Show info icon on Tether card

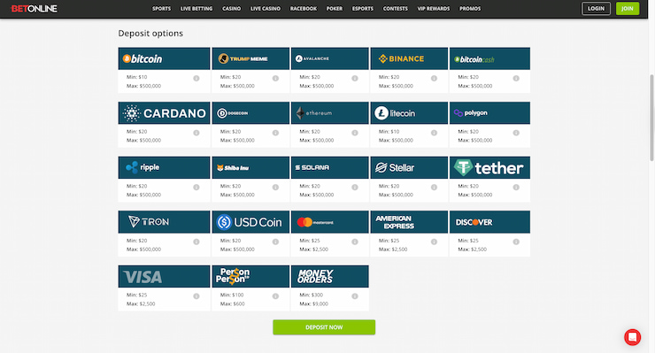coord(516,188)
